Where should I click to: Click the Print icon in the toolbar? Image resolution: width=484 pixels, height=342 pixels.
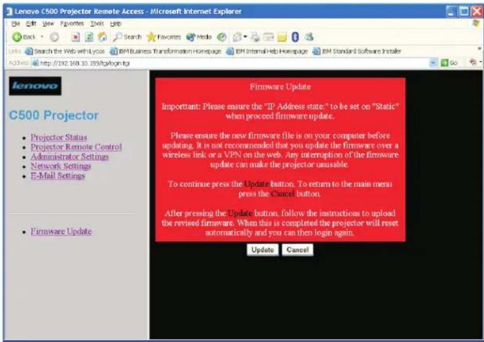pyautogui.click(x=255, y=37)
